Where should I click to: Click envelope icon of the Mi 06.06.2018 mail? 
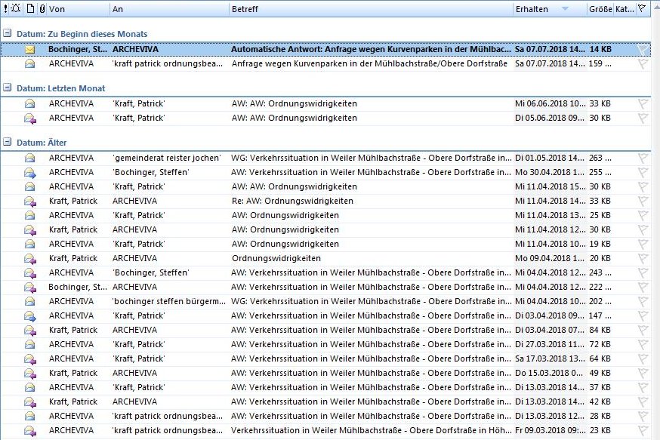pos(30,103)
